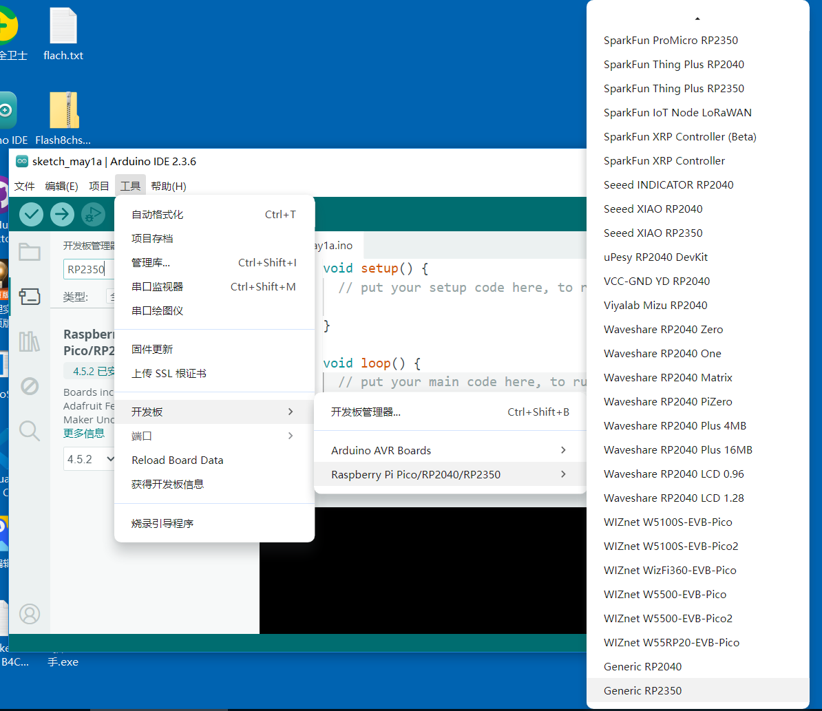Image resolution: width=822 pixels, height=711 pixels.
Task: Click the 更多信息 link
Action: 84,434
